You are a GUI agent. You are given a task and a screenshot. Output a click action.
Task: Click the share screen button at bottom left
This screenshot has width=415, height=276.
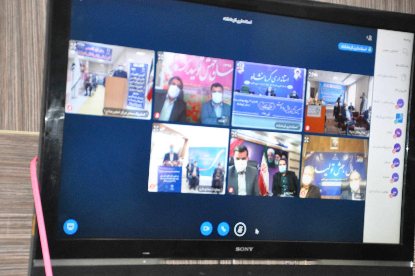coord(70,227)
